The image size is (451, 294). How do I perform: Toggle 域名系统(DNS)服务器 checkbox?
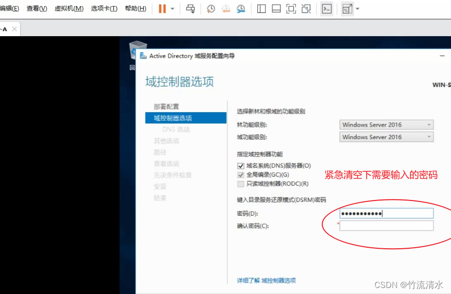(241, 166)
